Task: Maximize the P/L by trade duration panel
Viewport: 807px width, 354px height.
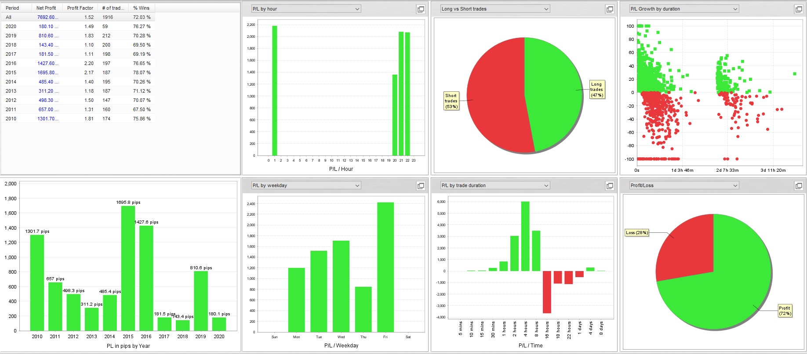Action: click(x=610, y=186)
